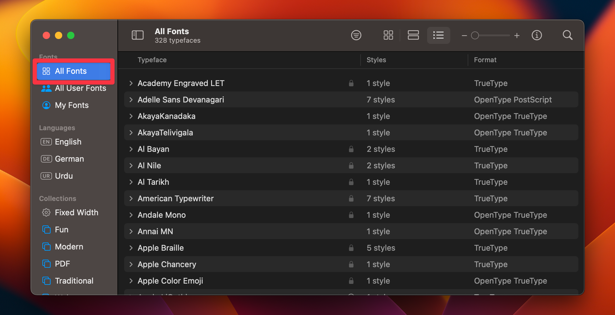Select the Fun collection icon
Screen dimensions: 615x315
coord(46,229)
